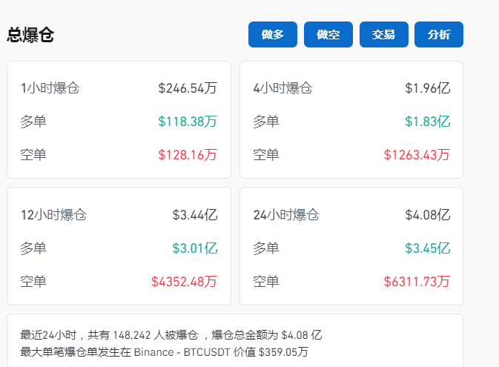
Task: Select the green $1.83亿 long value
Action: [x=427, y=122]
